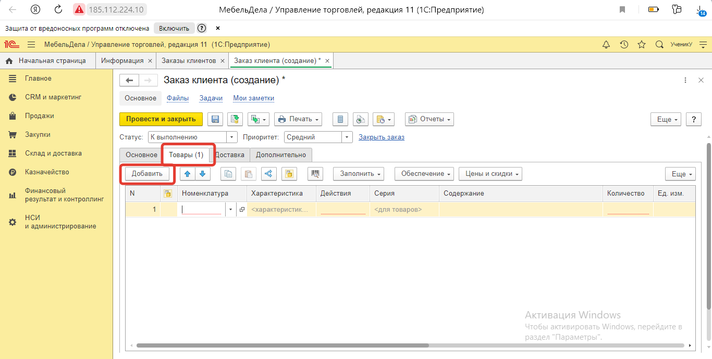This screenshot has height=359, width=712.
Task: Open the Цены и скидки dropdown
Action: 490,174
